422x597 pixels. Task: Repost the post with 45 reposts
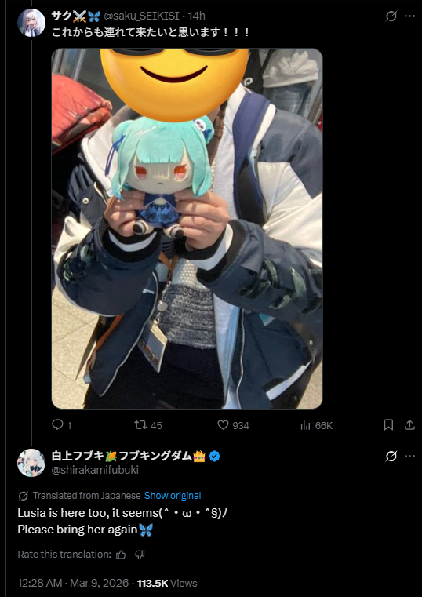pos(148,425)
